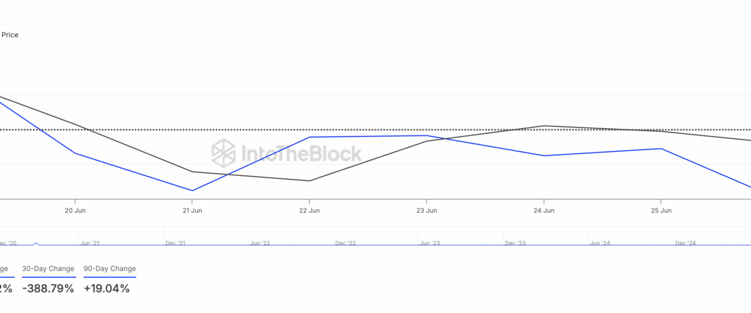The height and width of the screenshot is (313, 751).
Task: Click the 23 Jun axis label
Action: point(426,211)
